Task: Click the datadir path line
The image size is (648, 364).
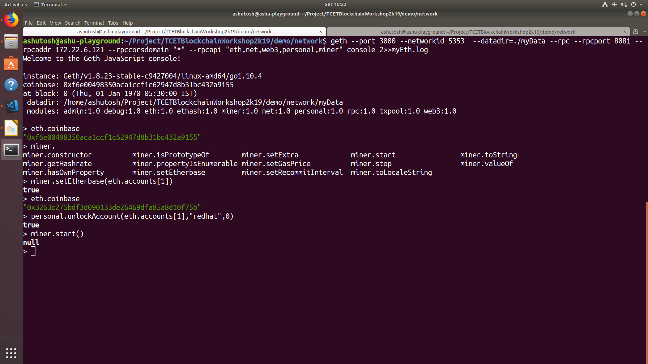Action: pyautogui.click(x=185, y=102)
